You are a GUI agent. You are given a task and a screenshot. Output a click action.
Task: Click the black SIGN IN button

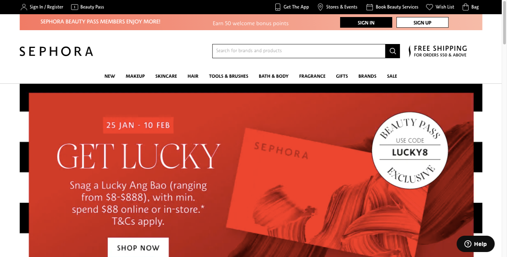[x=366, y=23]
